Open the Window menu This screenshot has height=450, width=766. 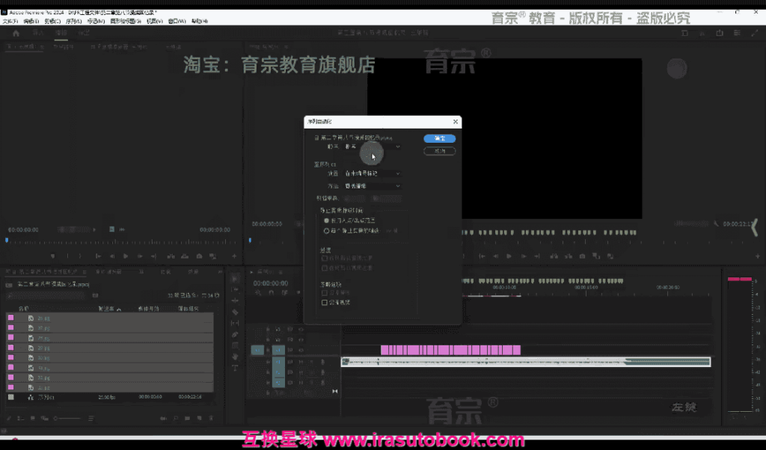pos(177,22)
